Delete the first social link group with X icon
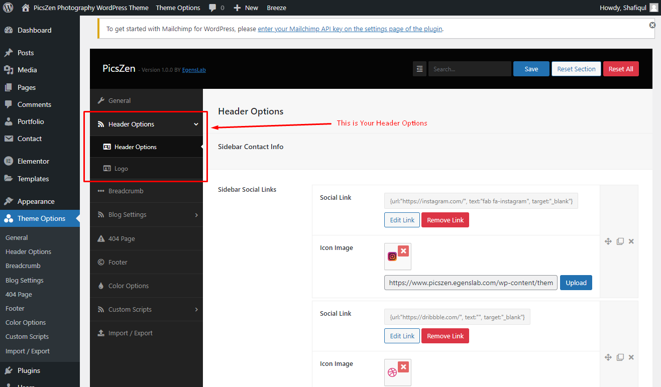Screen dimensions: 661x387 pos(631,241)
